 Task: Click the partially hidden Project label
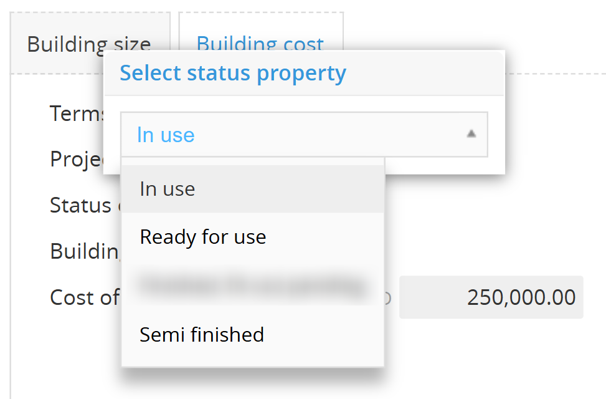pyautogui.click(x=76, y=159)
